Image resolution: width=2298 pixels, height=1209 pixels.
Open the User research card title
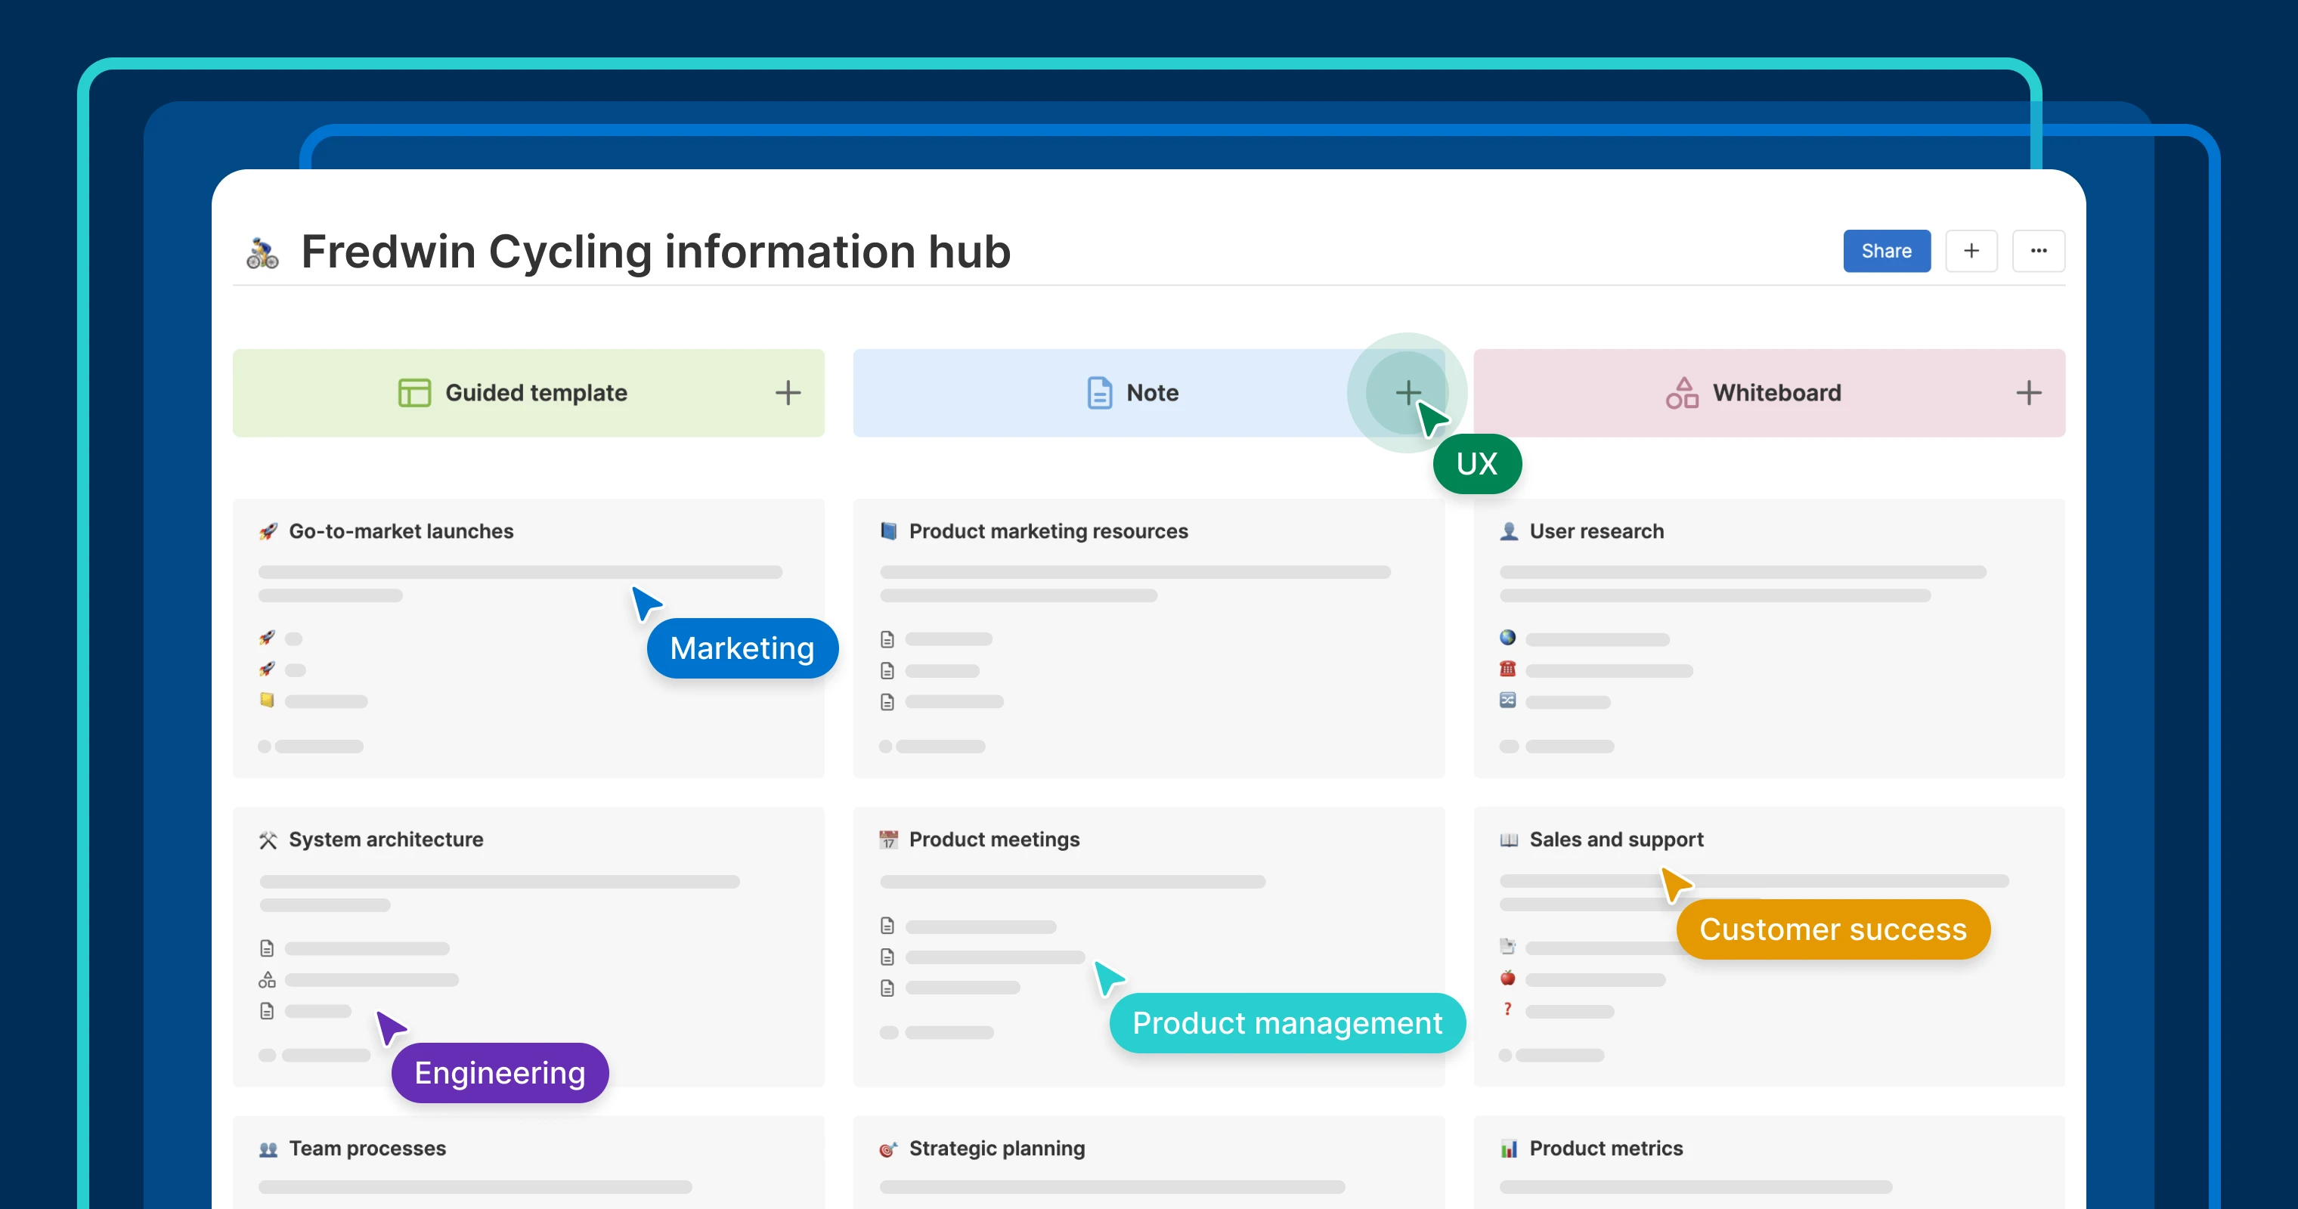coord(1596,531)
